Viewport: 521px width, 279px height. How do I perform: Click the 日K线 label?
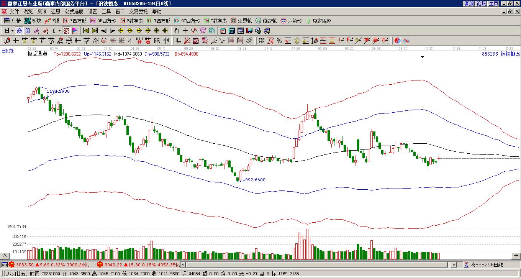point(7,51)
